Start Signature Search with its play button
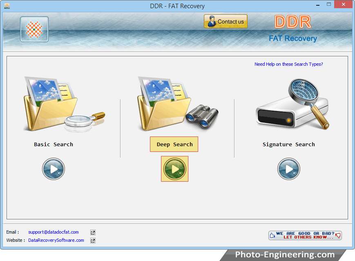Image resolution: width=355 pixels, height=261 pixels. pyautogui.click(x=289, y=169)
